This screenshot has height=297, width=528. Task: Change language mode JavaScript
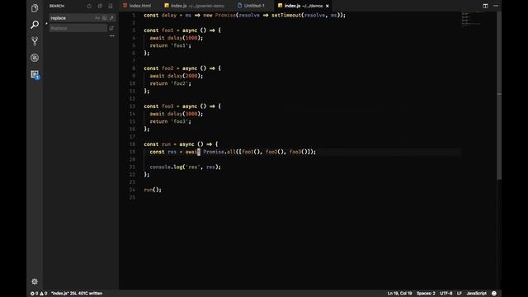(x=476, y=294)
